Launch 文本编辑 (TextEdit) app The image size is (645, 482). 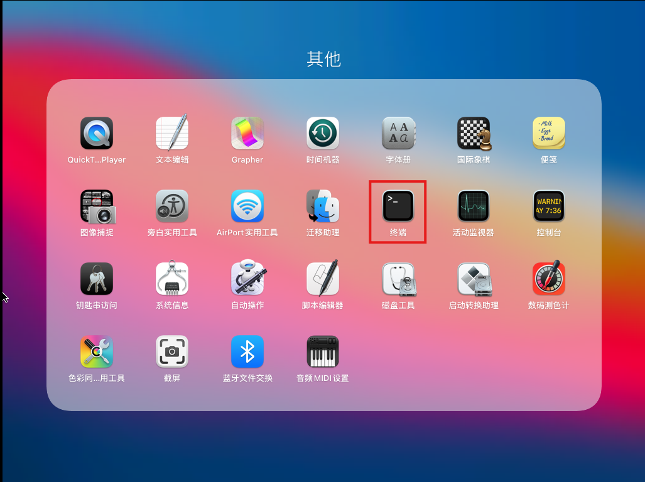172,133
